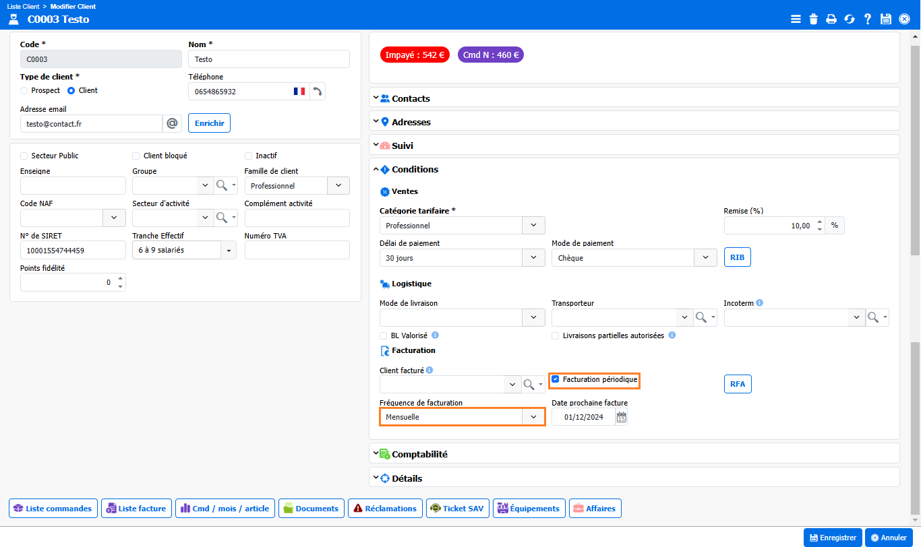This screenshot has height=547, width=921.
Task: Click the trash delete icon in header
Action: [x=814, y=19]
